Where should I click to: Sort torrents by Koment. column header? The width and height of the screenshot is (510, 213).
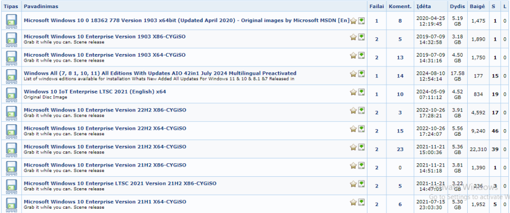click(x=400, y=6)
